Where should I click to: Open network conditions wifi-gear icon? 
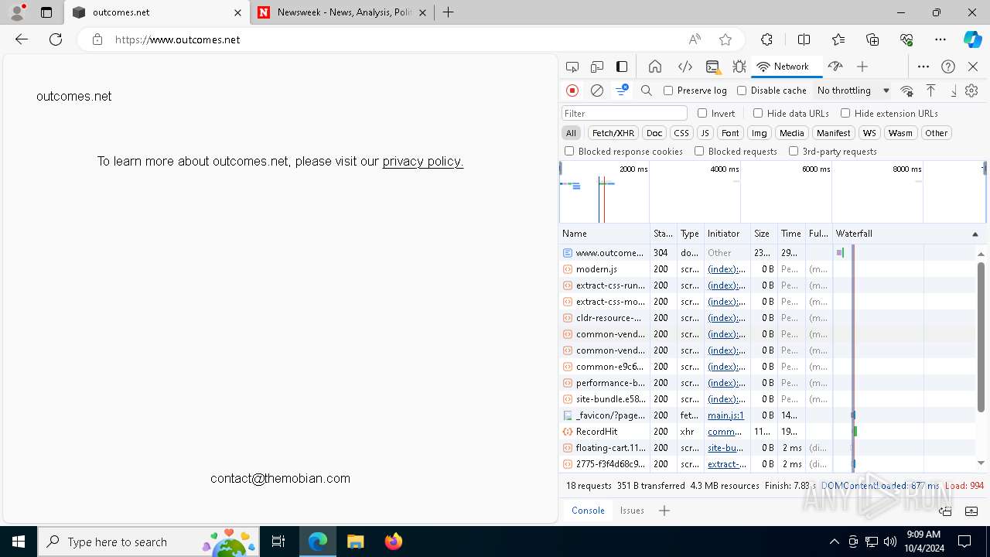point(907,91)
